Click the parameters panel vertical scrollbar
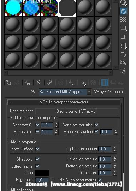Image resolution: width=136 pixels, height=191 pixels. (x=124, y=144)
